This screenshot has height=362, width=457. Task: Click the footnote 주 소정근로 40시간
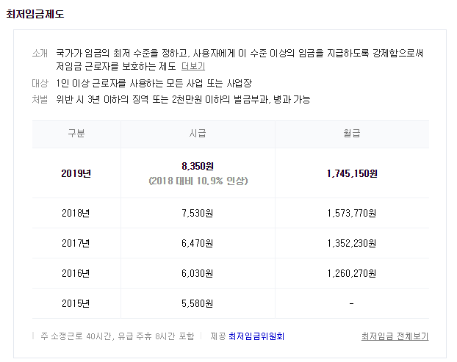117,336
